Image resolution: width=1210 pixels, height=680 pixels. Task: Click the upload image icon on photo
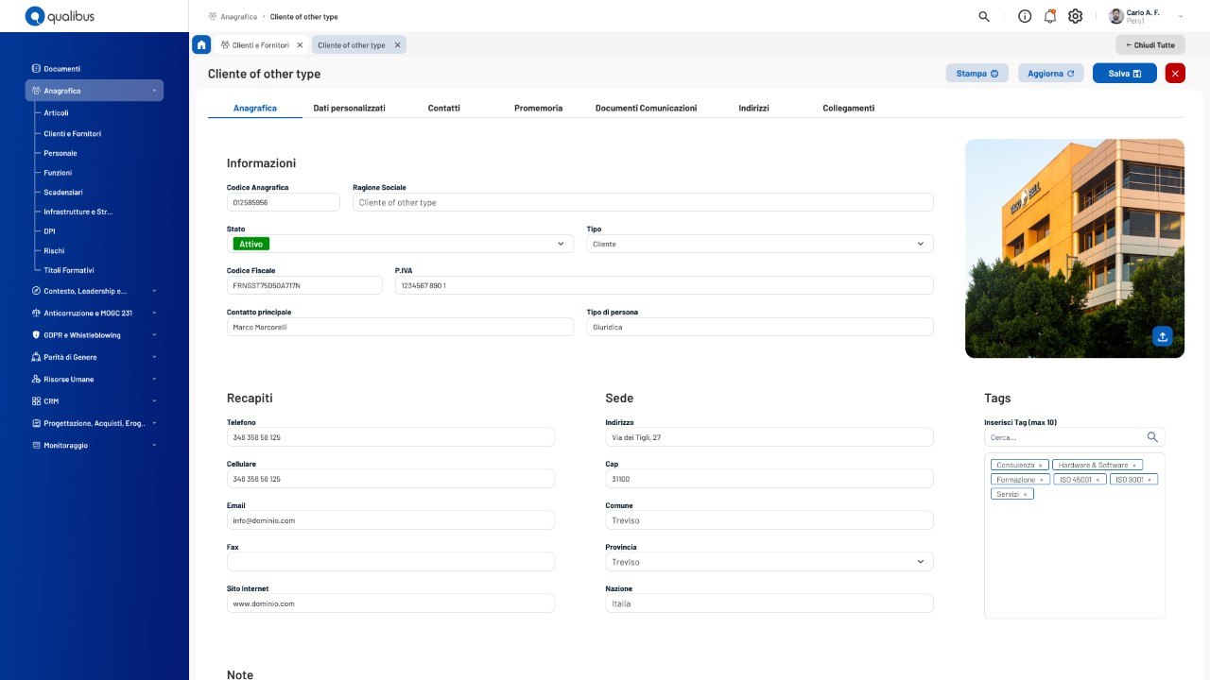[1163, 336]
